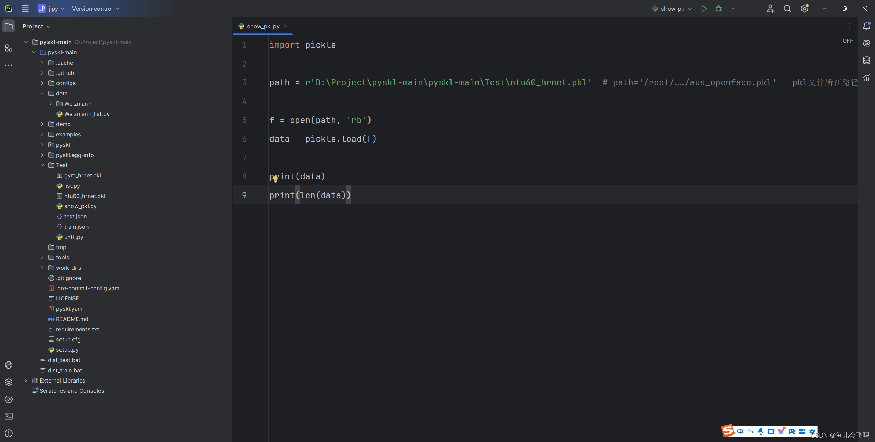The image size is (875, 442).
Task: Start debugging with the bug icon
Action: click(718, 9)
